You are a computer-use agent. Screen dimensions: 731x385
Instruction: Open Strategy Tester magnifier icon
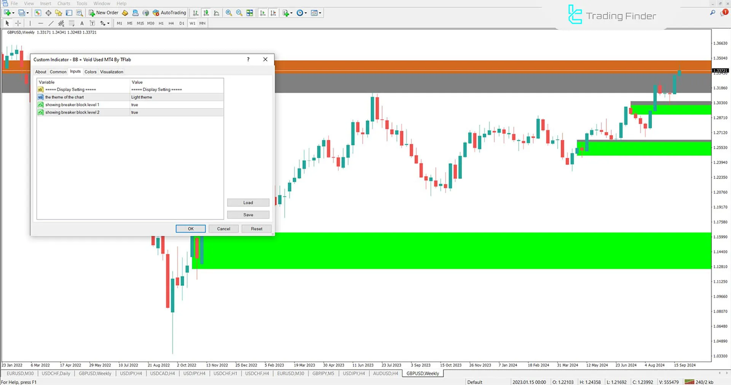pos(79,13)
